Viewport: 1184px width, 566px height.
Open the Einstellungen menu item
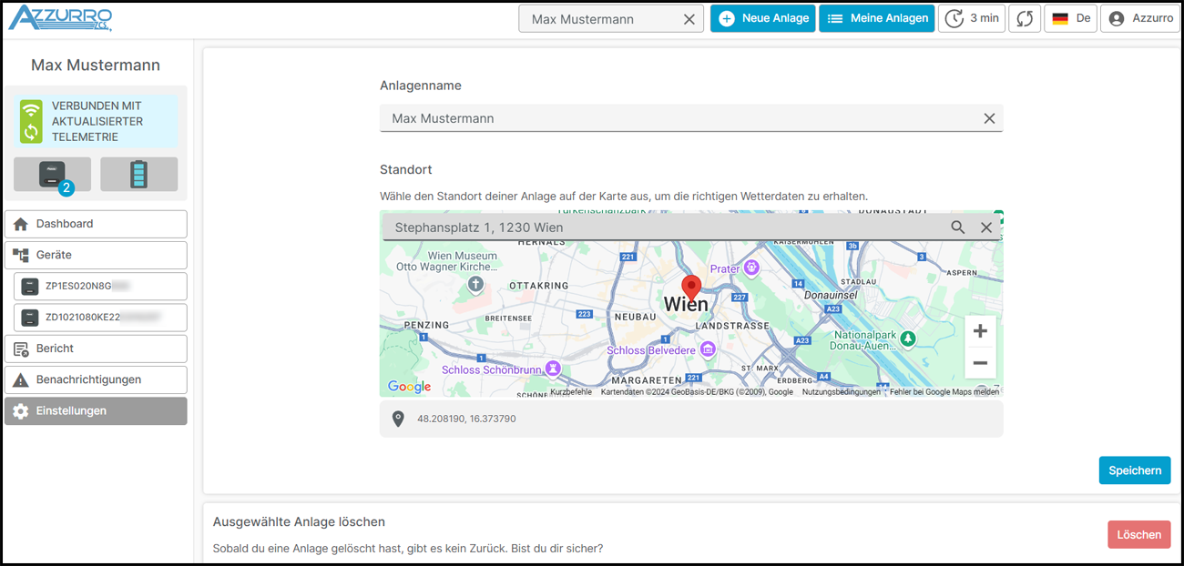pyautogui.click(x=96, y=411)
